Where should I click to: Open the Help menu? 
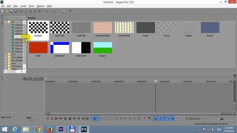tap(49, 6)
